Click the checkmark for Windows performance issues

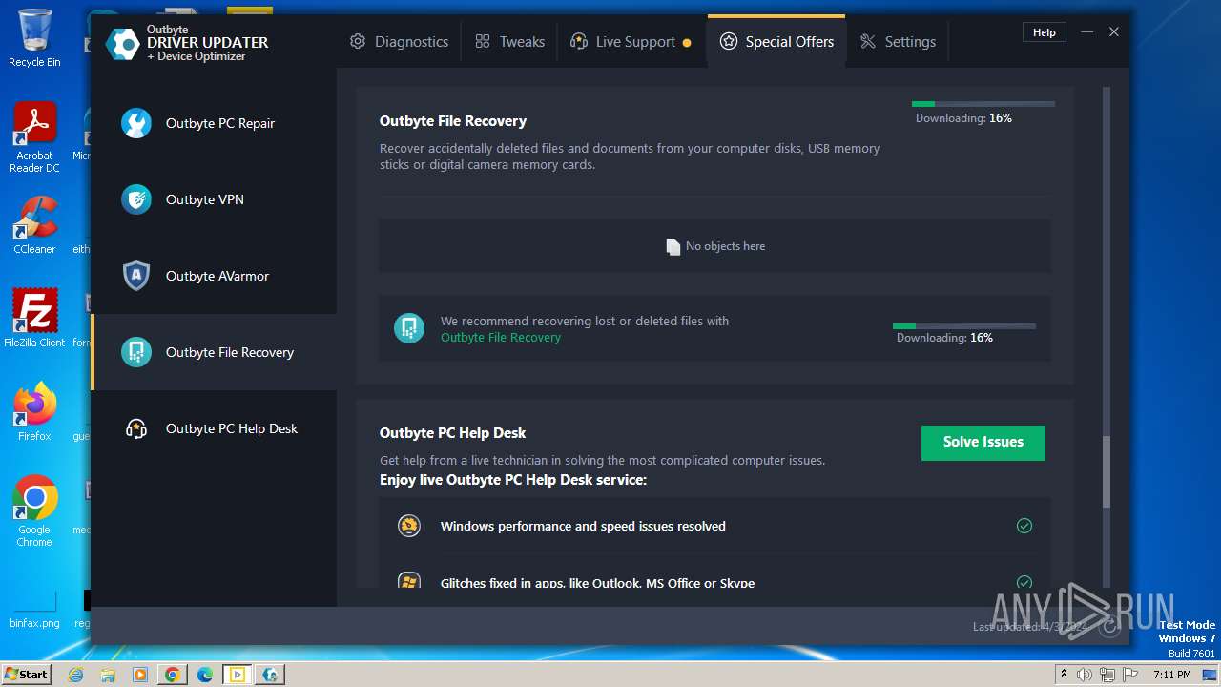tap(1024, 526)
